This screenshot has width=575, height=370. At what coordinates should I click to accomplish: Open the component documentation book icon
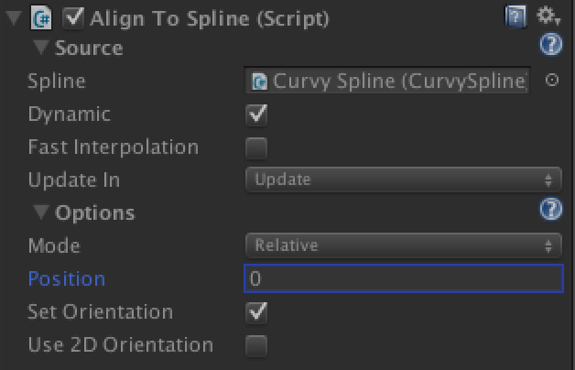(515, 16)
